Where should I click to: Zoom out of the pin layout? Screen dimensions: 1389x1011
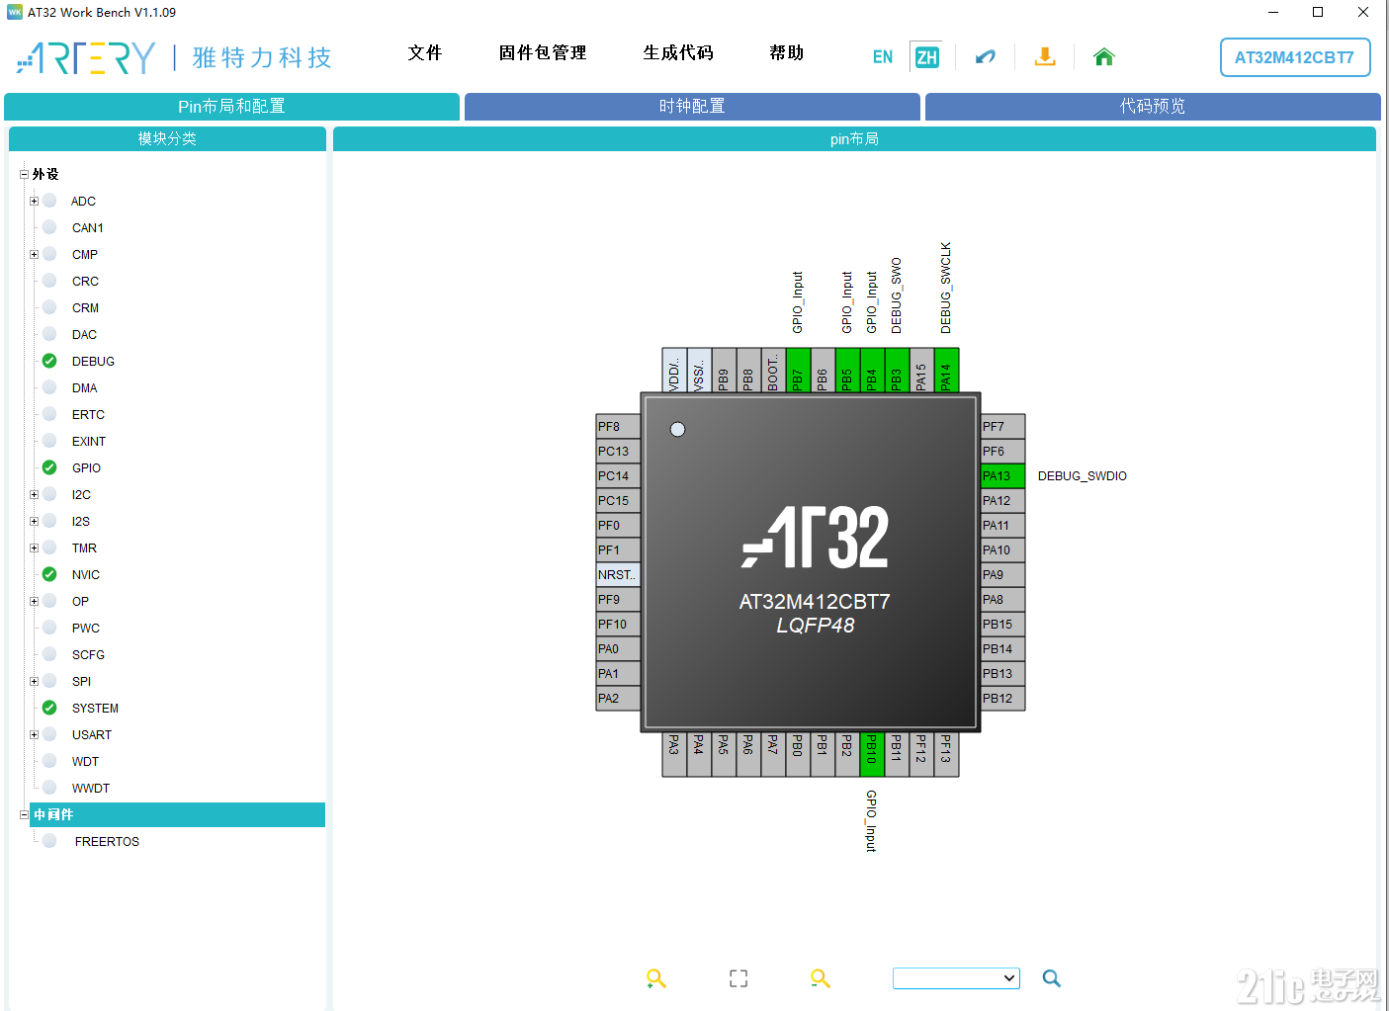pyautogui.click(x=821, y=978)
